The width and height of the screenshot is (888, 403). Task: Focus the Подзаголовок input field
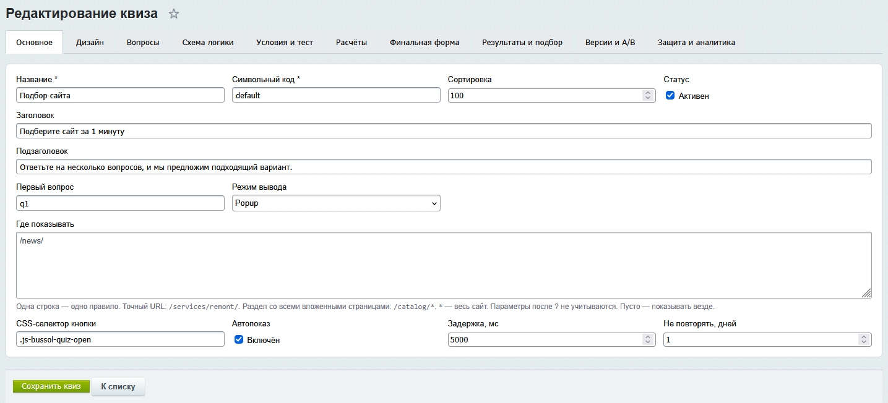click(x=444, y=167)
